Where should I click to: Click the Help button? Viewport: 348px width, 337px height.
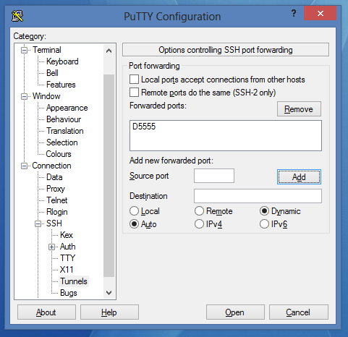click(109, 312)
